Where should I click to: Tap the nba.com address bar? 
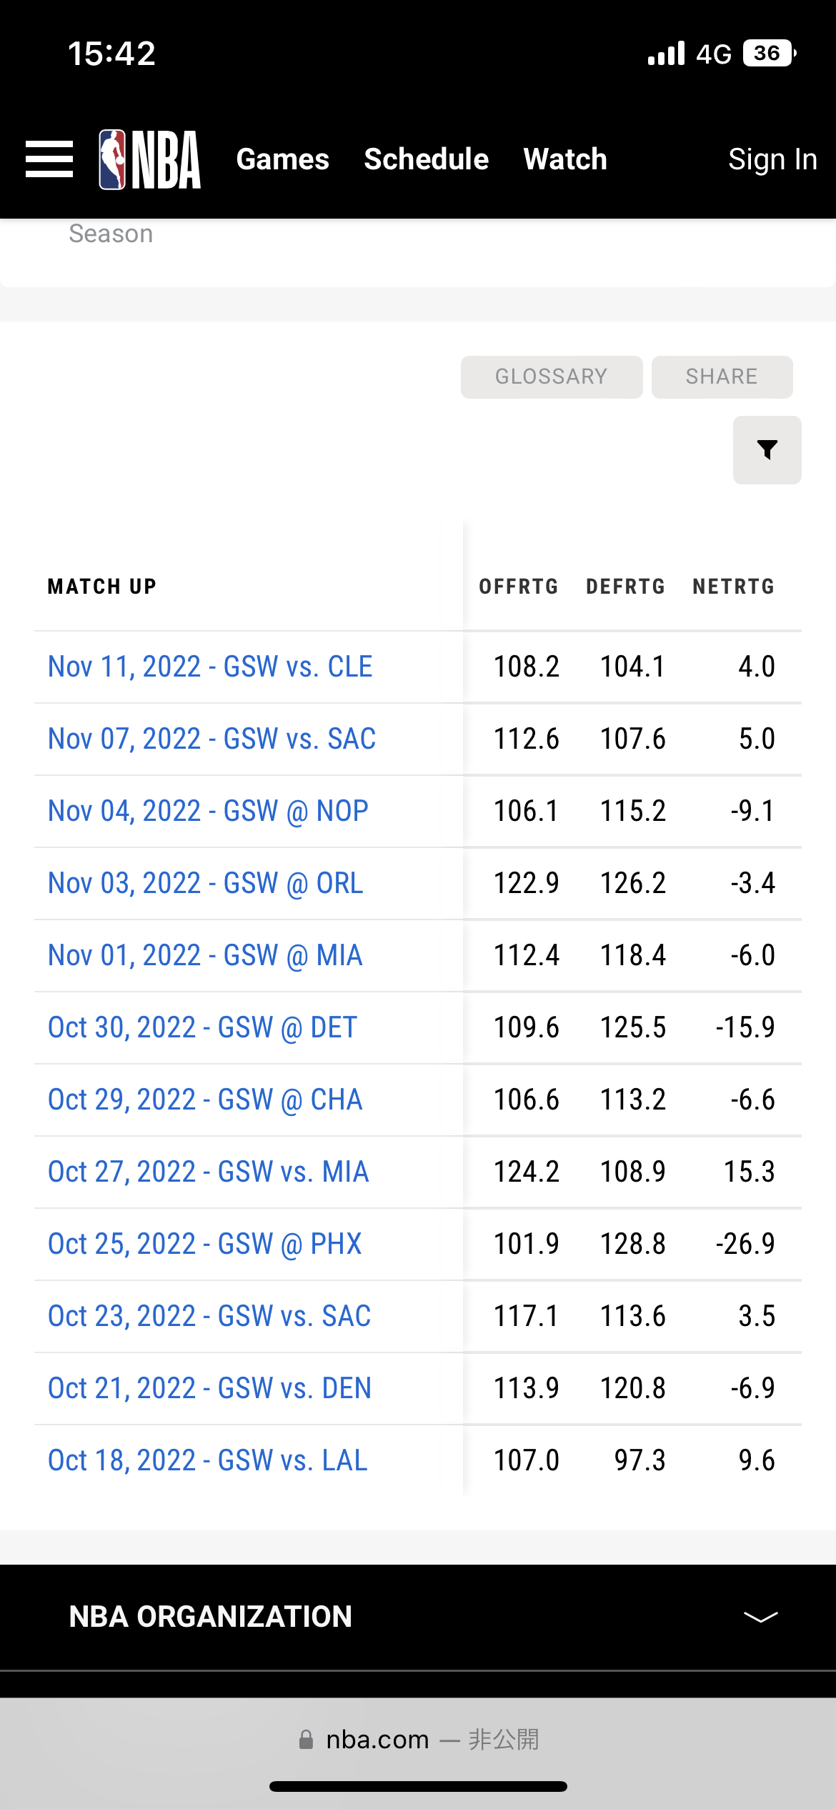click(x=418, y=1740)
